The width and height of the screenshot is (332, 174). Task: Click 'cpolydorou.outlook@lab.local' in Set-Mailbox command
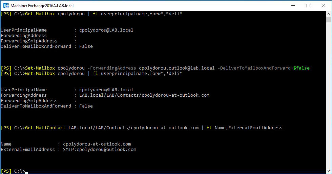click(177, 68)
